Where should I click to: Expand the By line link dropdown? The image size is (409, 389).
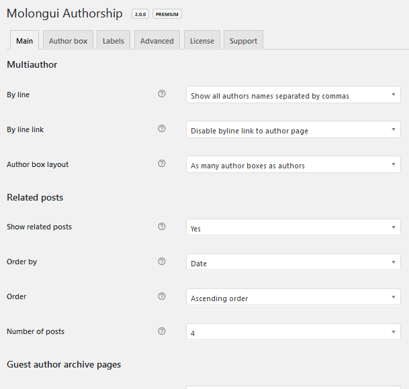(x=293, y=130)
